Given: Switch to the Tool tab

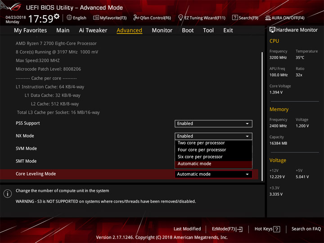Looking at the screenshot, I should 208,31.
